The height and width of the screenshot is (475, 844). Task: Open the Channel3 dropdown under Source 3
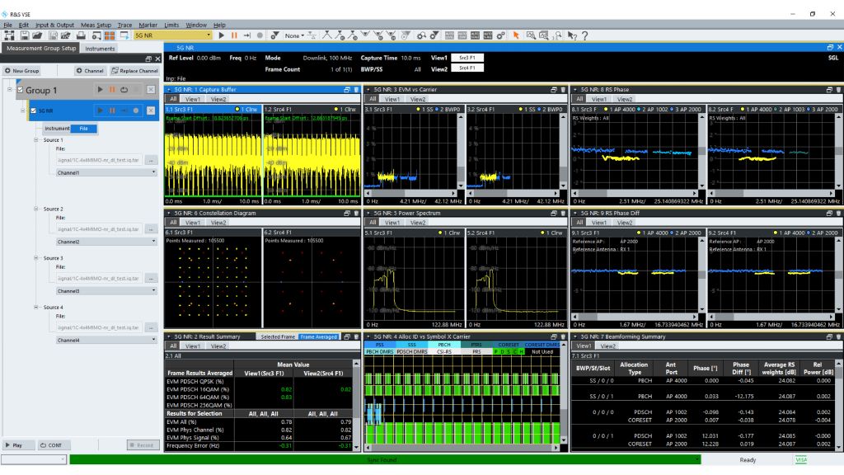click(x=106, y=291)
